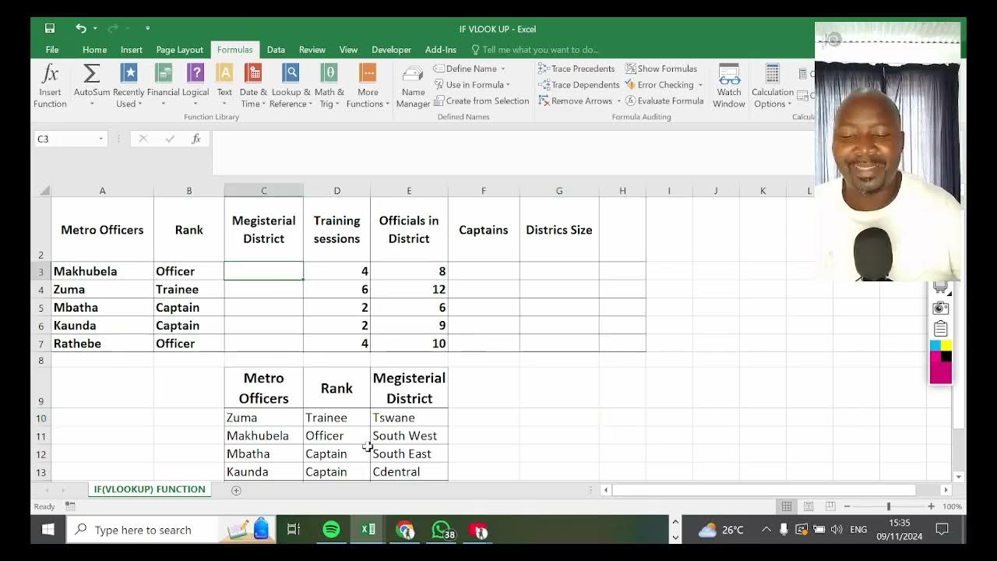This screenshot has width=997, height=561.
Task: Open Task View on taskbar
Action: 294,530
